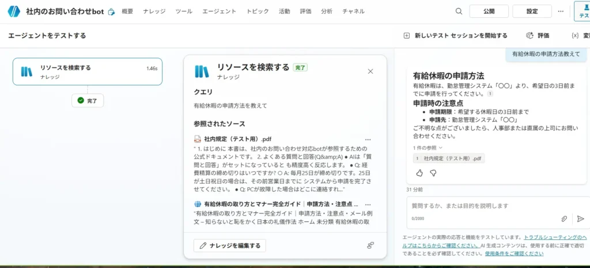Screen dimensions: 590x268
Task: Click the link icon beside ナレッジを編集する
Action: [370, 246]
